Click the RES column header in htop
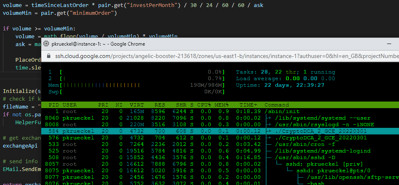 [x=160, y=105]
